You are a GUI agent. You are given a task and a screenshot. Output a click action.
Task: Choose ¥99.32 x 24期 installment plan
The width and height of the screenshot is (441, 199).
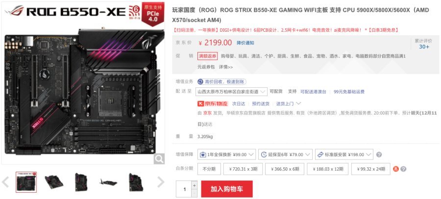click(371, 169)
